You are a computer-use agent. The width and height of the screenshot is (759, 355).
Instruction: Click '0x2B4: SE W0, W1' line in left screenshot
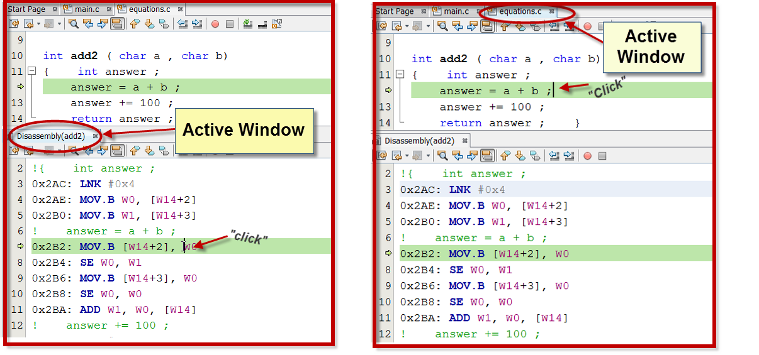87,263
